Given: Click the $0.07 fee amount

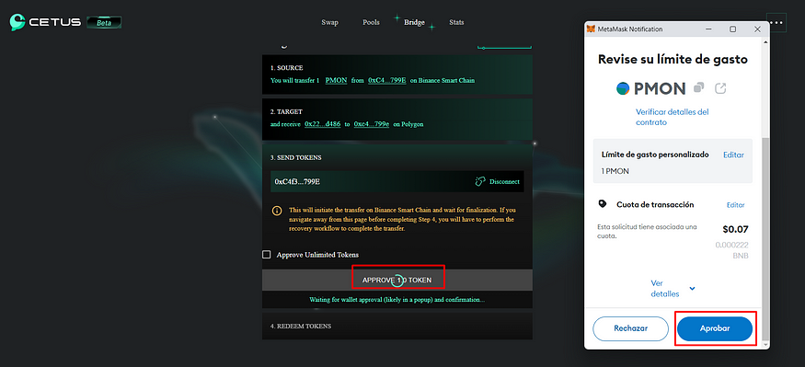Looking at the screenshot, I should (x=735, y=229).
